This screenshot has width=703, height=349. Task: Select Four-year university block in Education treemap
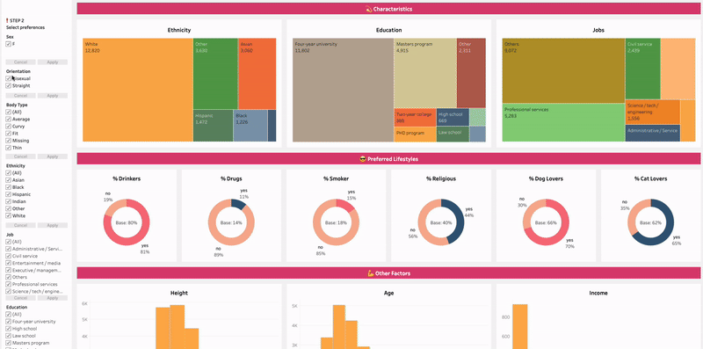pyautogui.click(x=344, y=90)
